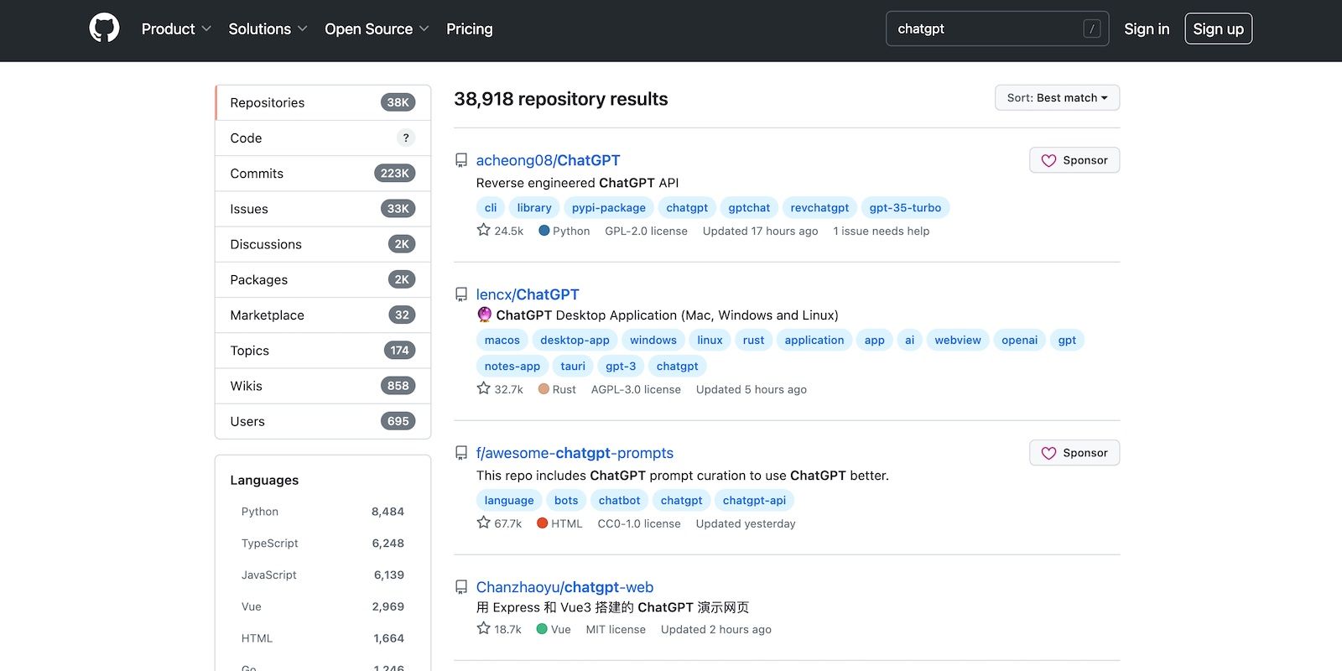Click the slash shortcut icon in search box
The height and width of the screenshot is (671, 1342).
click(x=1091, y=29)
